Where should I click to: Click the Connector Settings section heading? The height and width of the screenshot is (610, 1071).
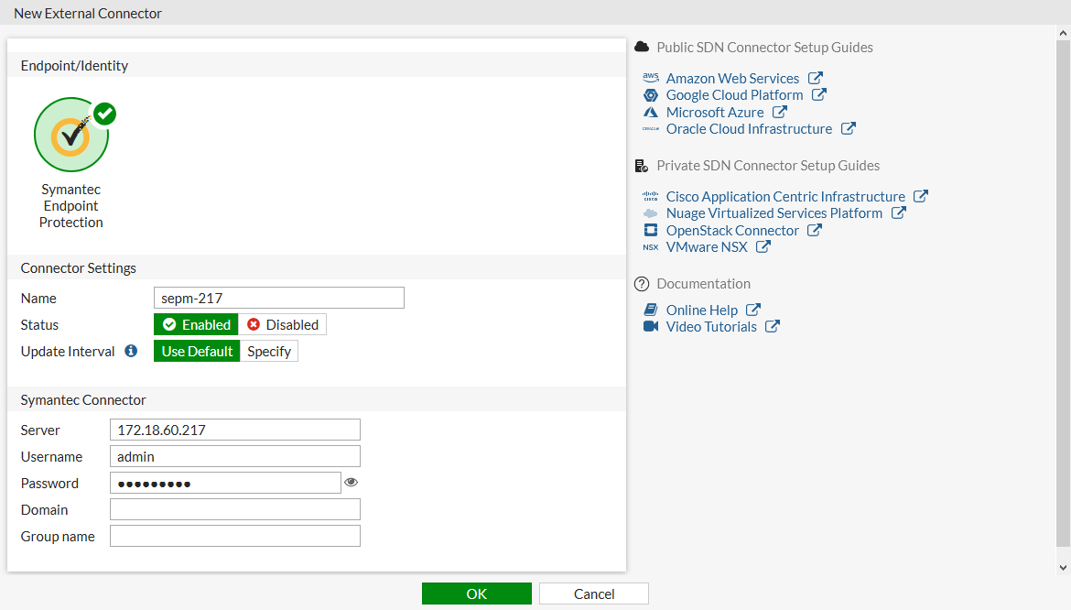tap(79, 267)
